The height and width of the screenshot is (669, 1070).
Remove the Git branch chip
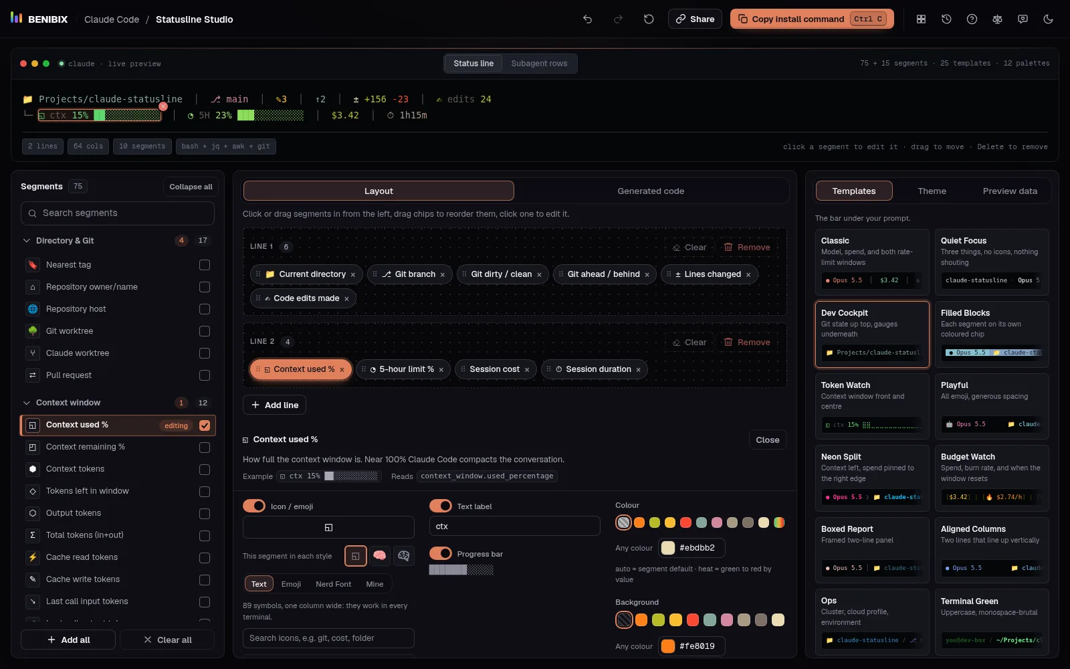tap(443, 275)
